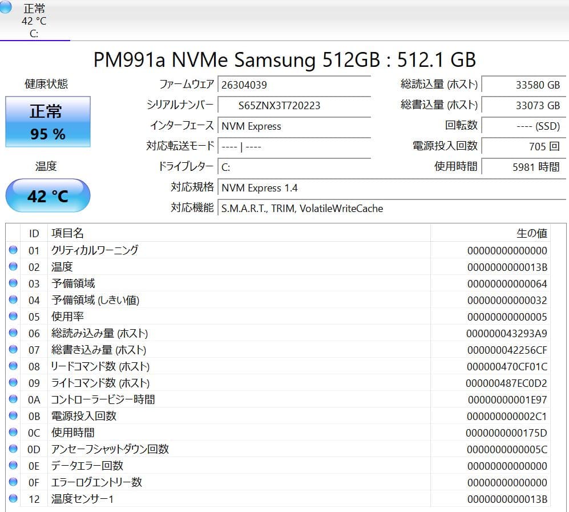Click the 生の値 column header
569x512 pixels.
point(490,233)
